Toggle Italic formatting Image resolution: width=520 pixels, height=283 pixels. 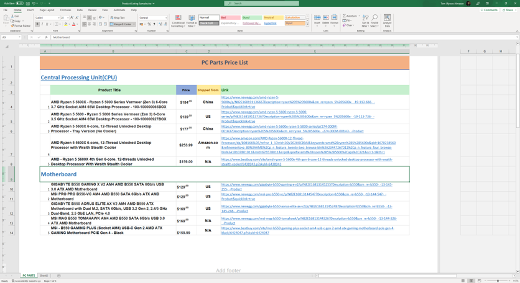coord(42,24)
